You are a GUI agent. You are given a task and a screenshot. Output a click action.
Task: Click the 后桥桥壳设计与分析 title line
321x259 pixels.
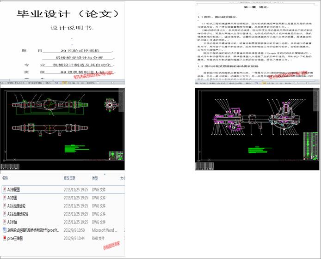point(79,58)
